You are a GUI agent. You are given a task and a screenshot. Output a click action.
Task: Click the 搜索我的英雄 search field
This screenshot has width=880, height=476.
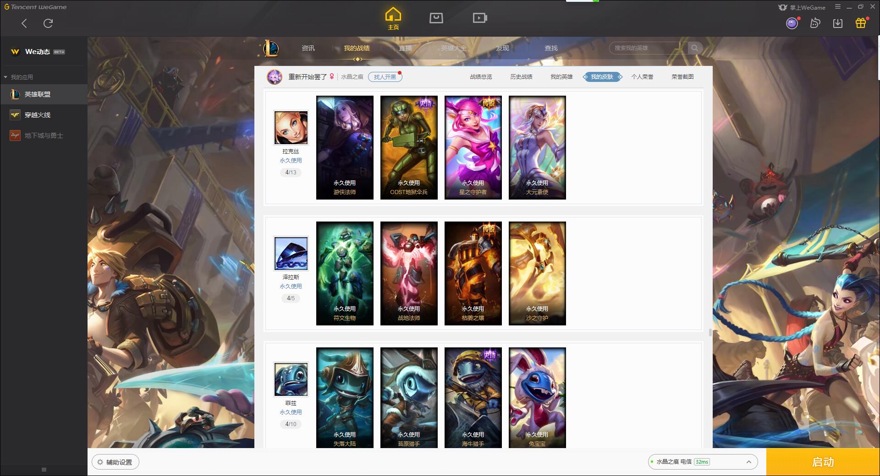tap(649, 48)
